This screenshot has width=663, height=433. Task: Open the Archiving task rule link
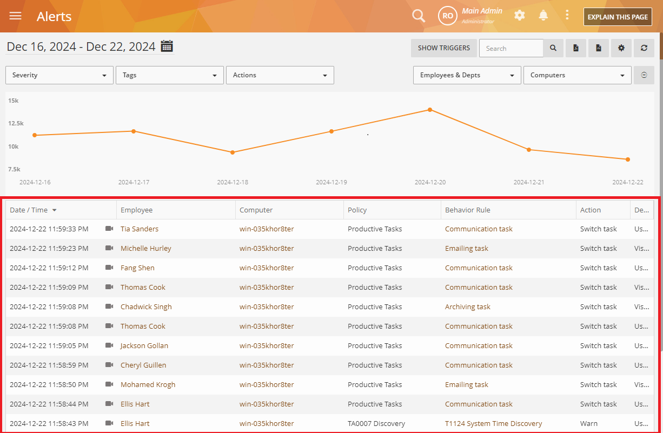(468, 307)
